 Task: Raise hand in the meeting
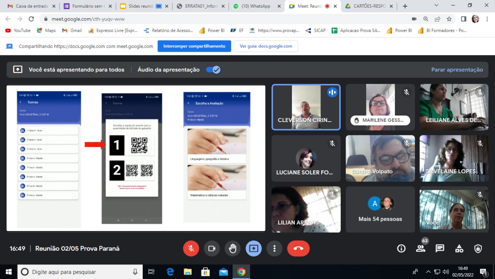(233, 248)
